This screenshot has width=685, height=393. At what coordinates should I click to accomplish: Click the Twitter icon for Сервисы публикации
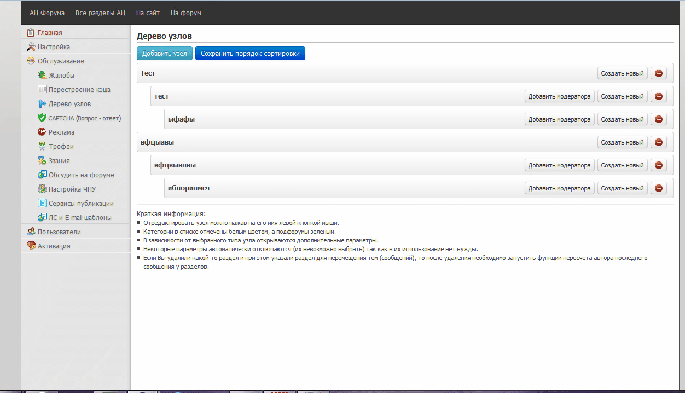[x=42, y=204]
